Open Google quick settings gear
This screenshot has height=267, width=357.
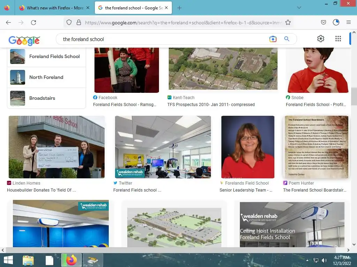click(321, 39)
